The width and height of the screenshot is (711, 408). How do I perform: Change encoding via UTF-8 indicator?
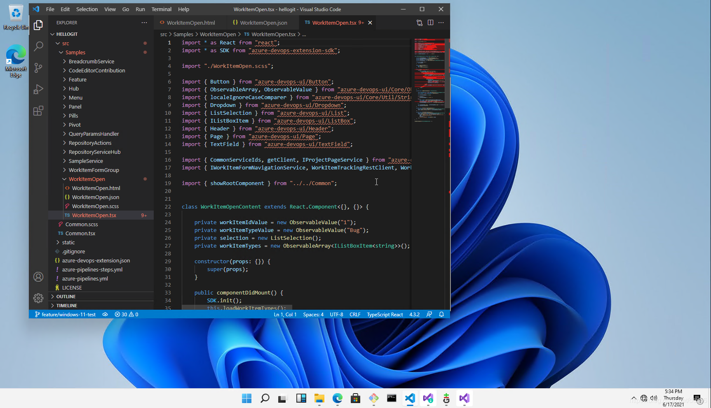coord(336,314)
